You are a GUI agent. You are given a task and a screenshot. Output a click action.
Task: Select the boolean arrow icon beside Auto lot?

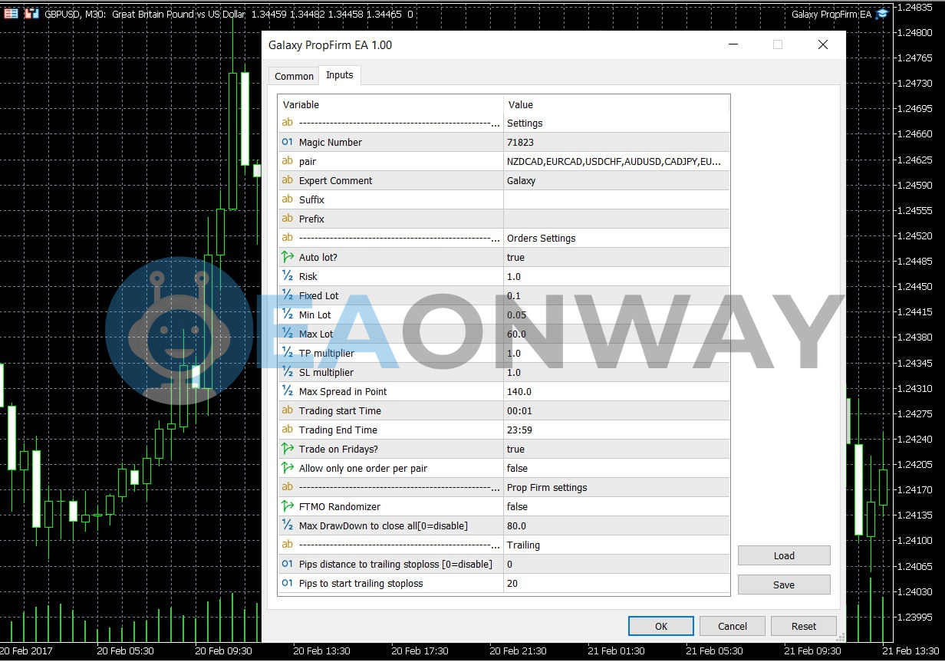click(288, 257)
